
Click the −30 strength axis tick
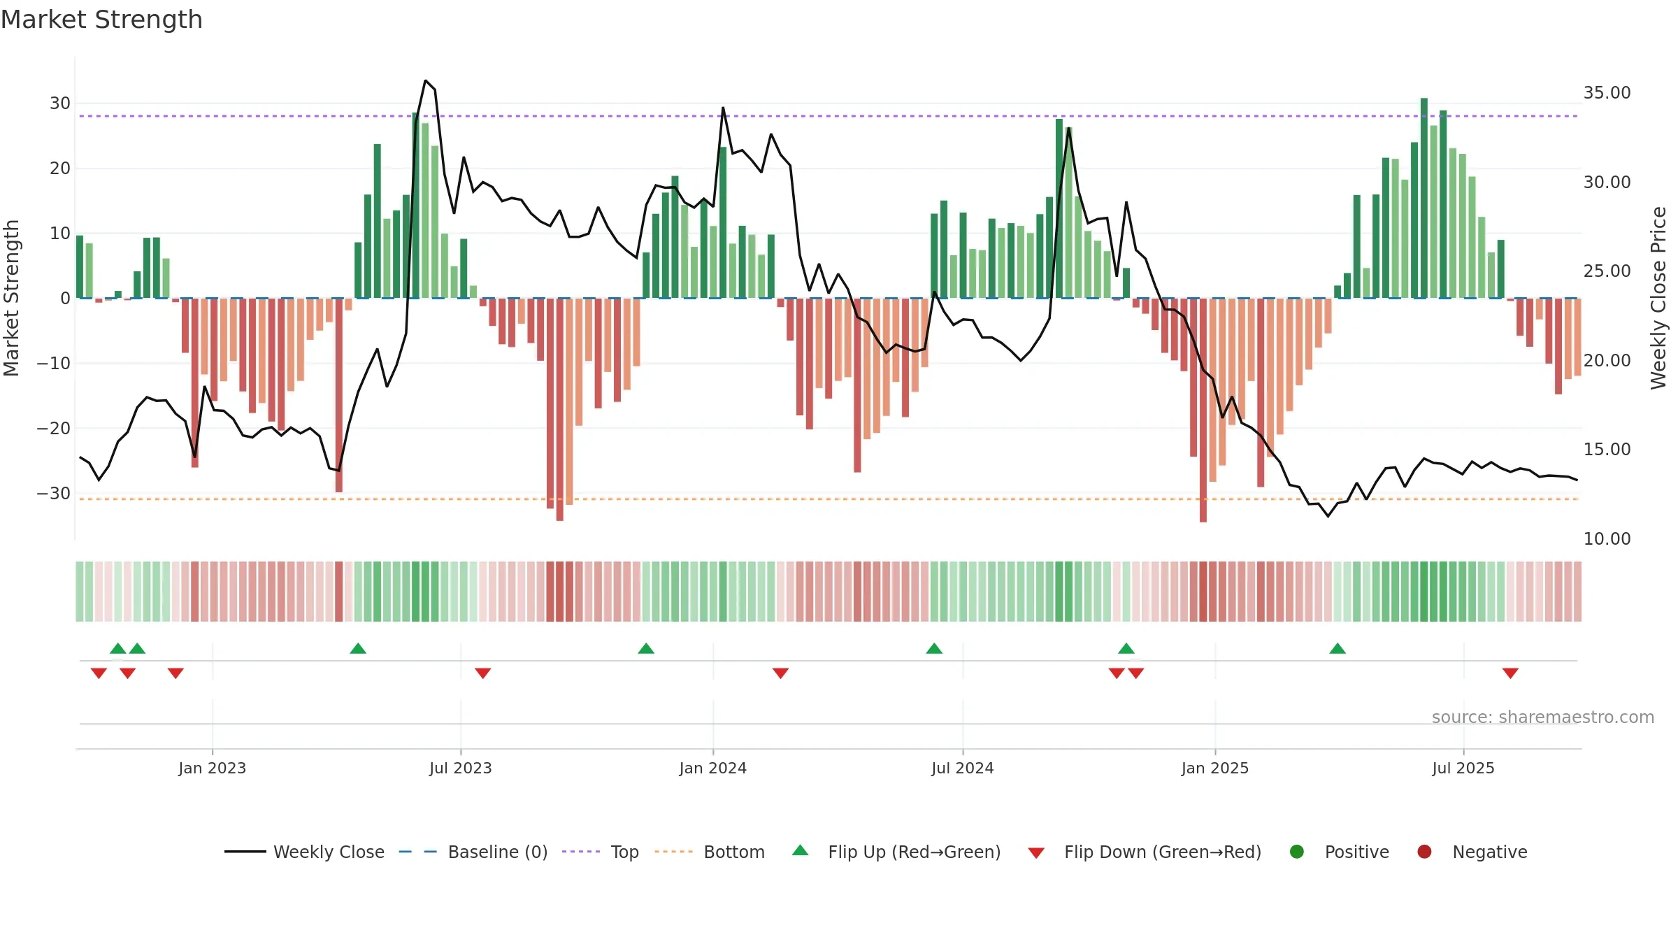pos(54,494)
